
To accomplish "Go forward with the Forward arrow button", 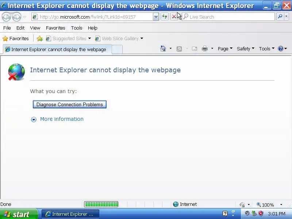I will (16, 17).
